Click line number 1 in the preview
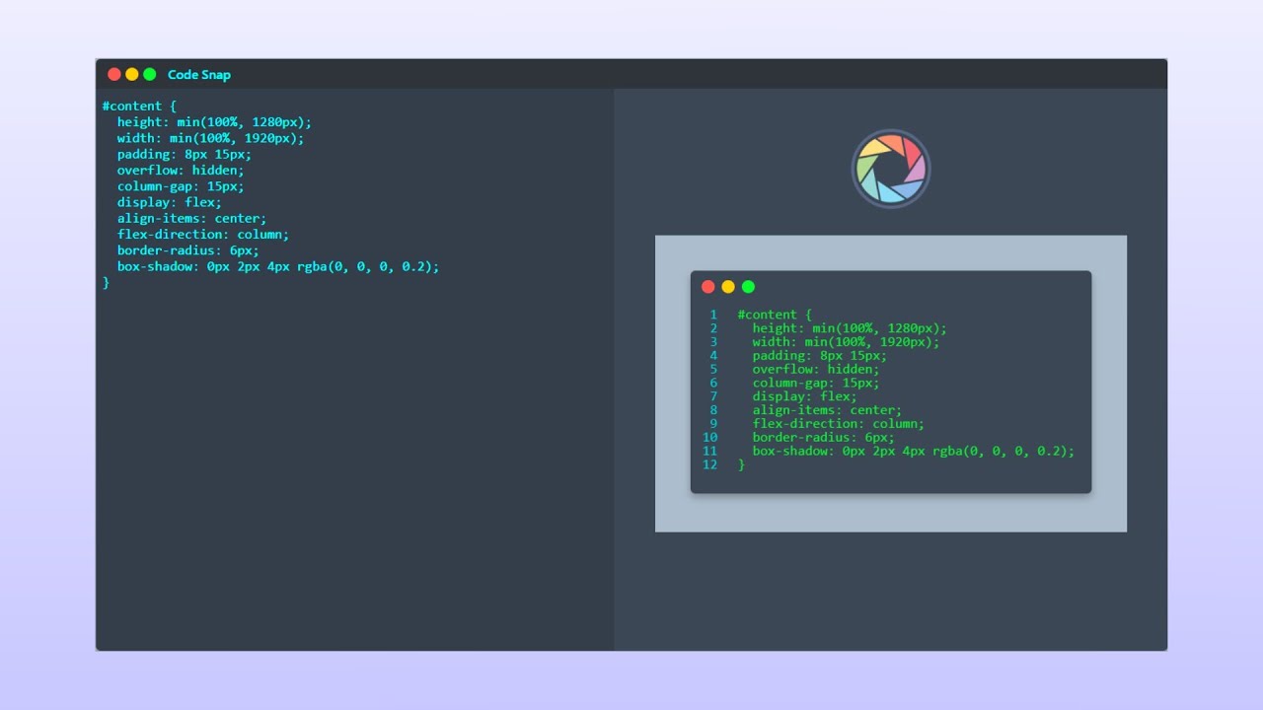1263x710 pixels. pyautogui.click(x=713, y=315)
